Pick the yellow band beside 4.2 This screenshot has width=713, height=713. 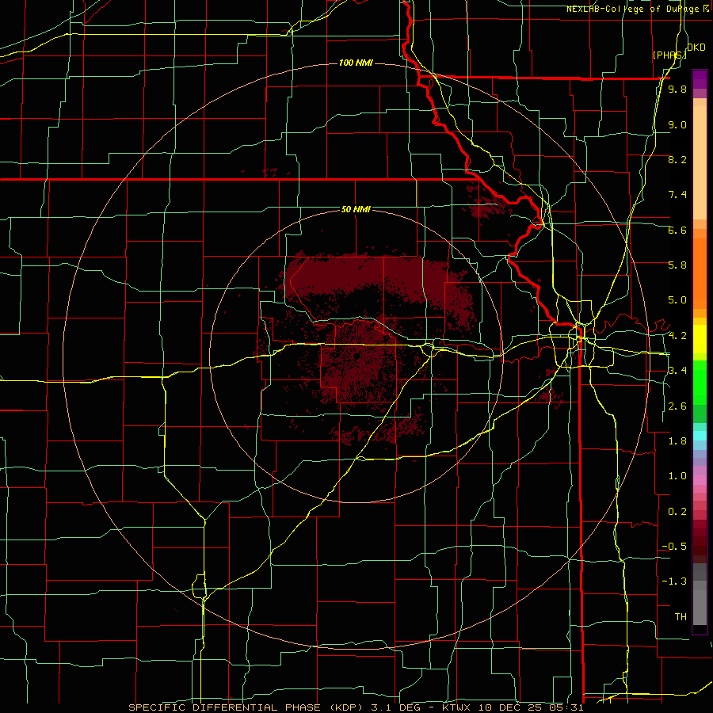click(700, 339)
